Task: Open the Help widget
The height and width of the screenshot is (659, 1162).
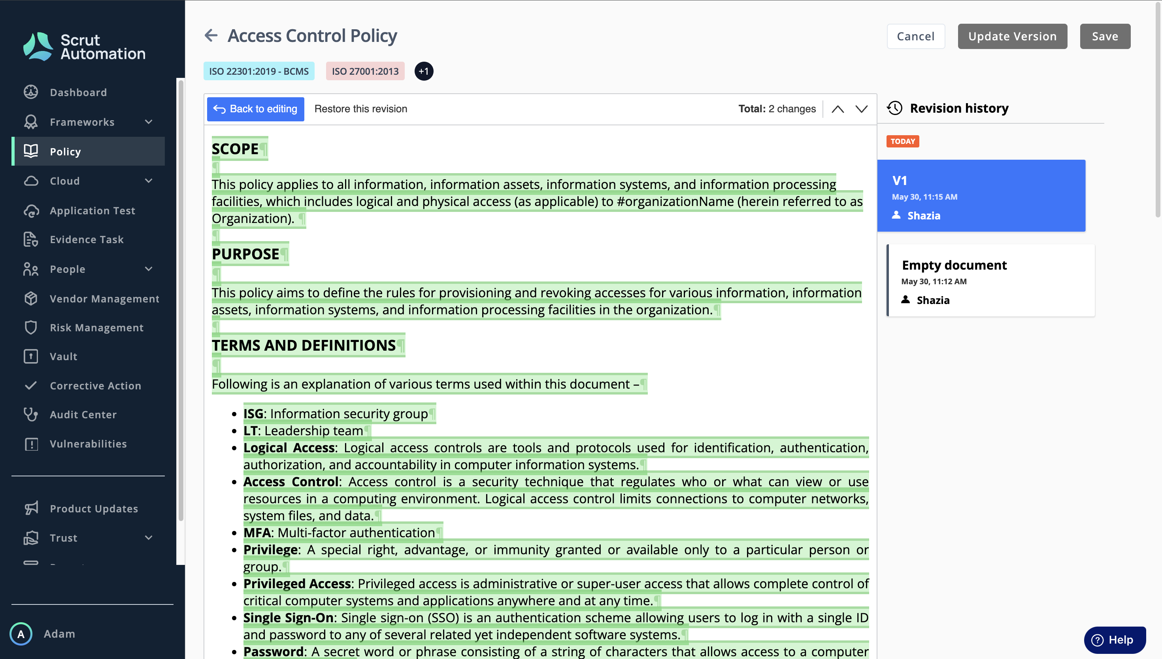Action: (x=1115, y=640)
